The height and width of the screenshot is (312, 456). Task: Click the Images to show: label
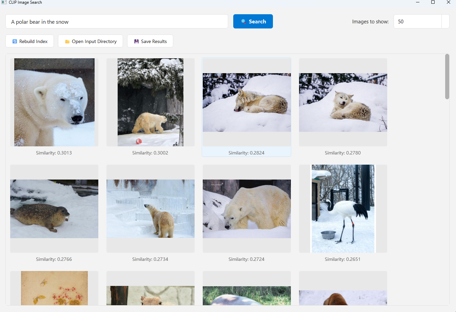(x=371, y=22)
